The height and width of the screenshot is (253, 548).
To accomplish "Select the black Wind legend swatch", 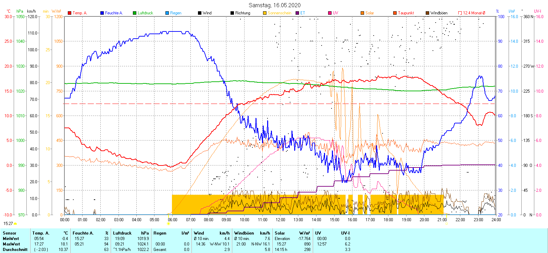I will (x=200, y=13).
